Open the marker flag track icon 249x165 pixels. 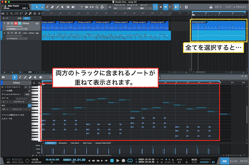coord(21,14)
